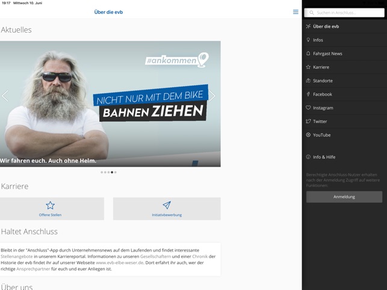
Task: Click the status bar clock 19:17
Action: point(6,3)
